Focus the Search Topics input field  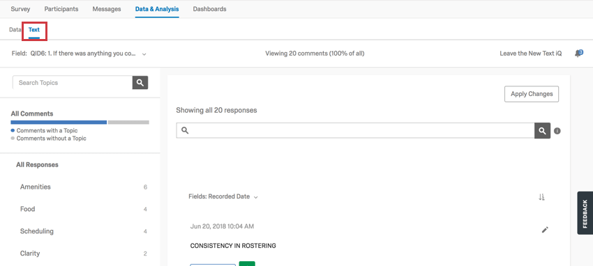pos(73,83)
